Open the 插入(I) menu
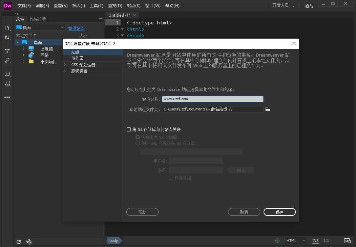The image size is (356, 247). coord(79,6)
